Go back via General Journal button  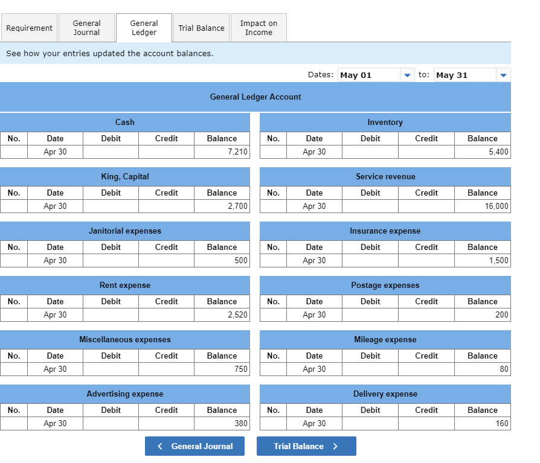[194, 446]
